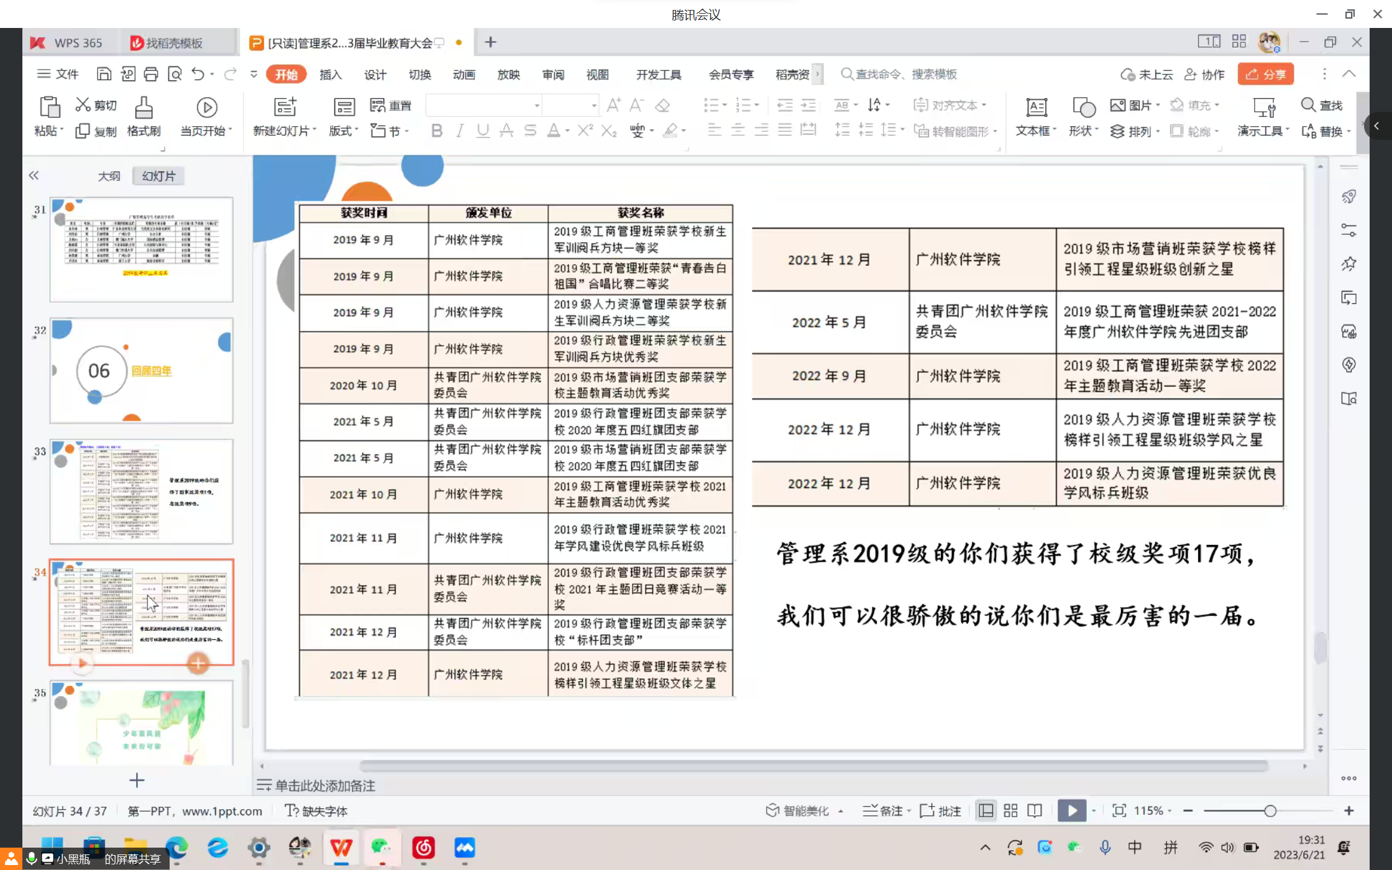Start slideshow from current page icon
The width and height of the screenshot is (1392, 870).
pyautogui.click(x=206, y=108)
